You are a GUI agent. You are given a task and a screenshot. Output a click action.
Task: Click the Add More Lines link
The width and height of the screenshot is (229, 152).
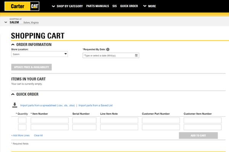point(21,135)
